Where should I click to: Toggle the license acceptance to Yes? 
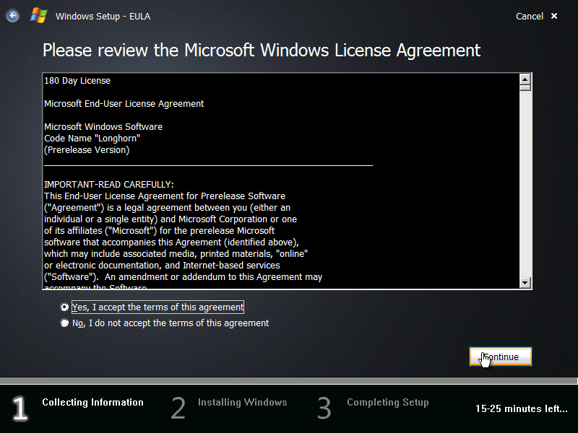[64, 307]
